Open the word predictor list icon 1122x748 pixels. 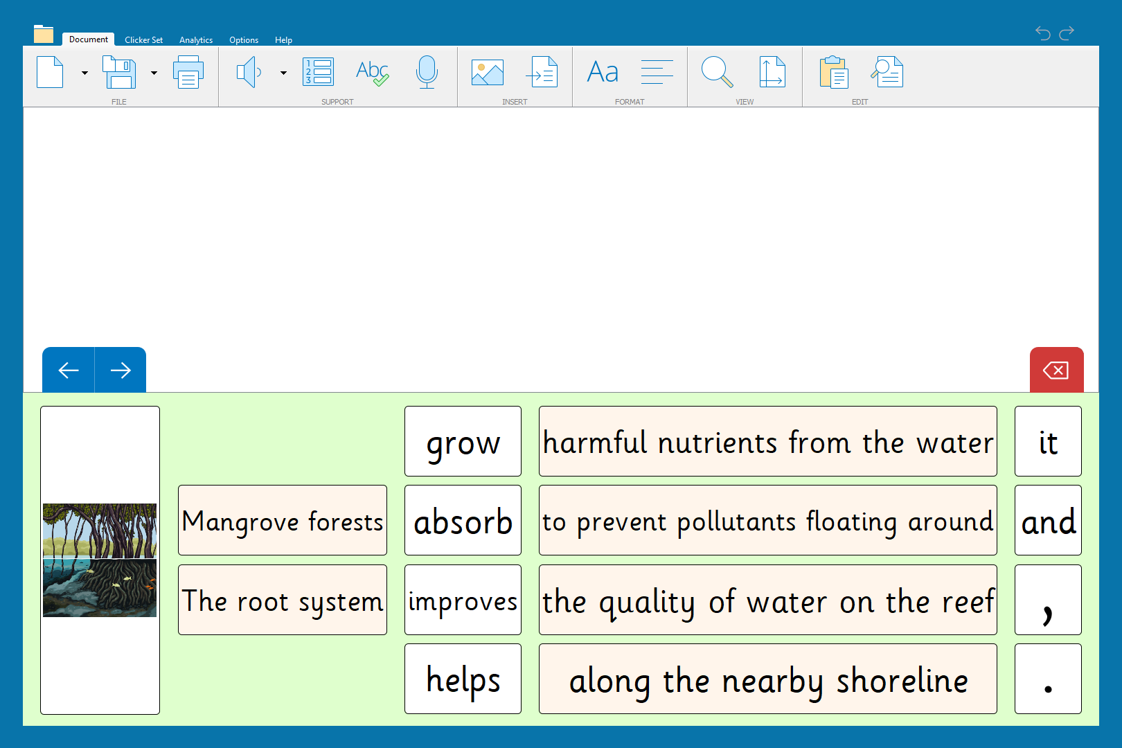click(x=319, y=72)
